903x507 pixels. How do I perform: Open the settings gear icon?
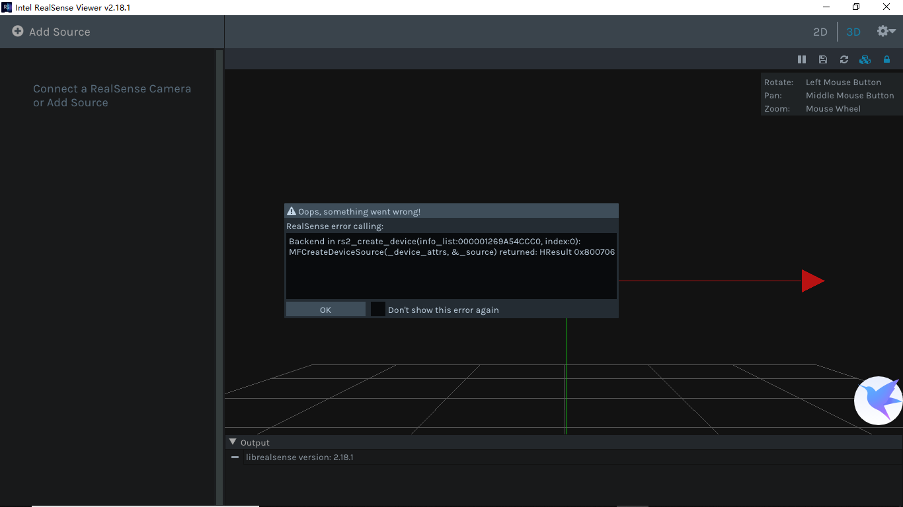click(881, 31)
